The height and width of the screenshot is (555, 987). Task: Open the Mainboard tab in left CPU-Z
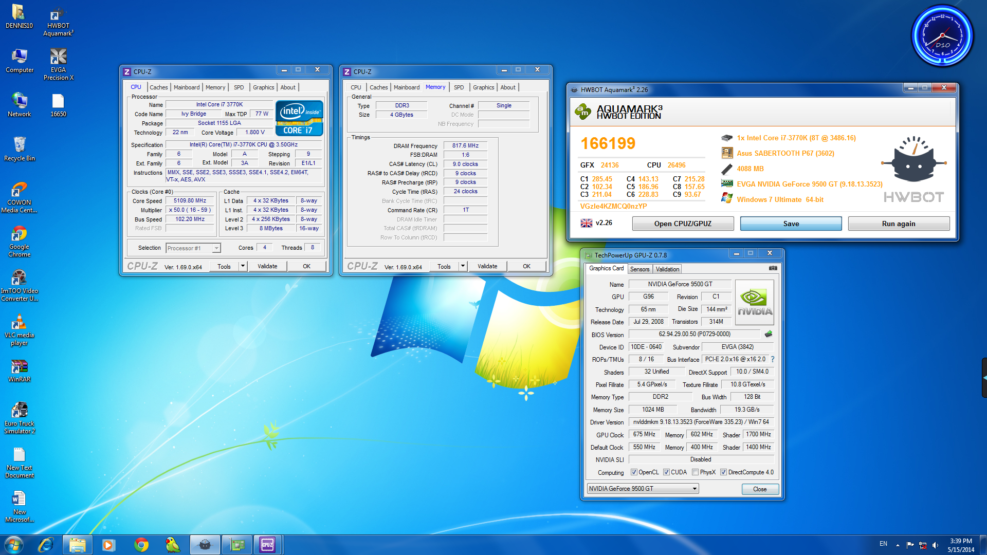click(x=187, y=87)
